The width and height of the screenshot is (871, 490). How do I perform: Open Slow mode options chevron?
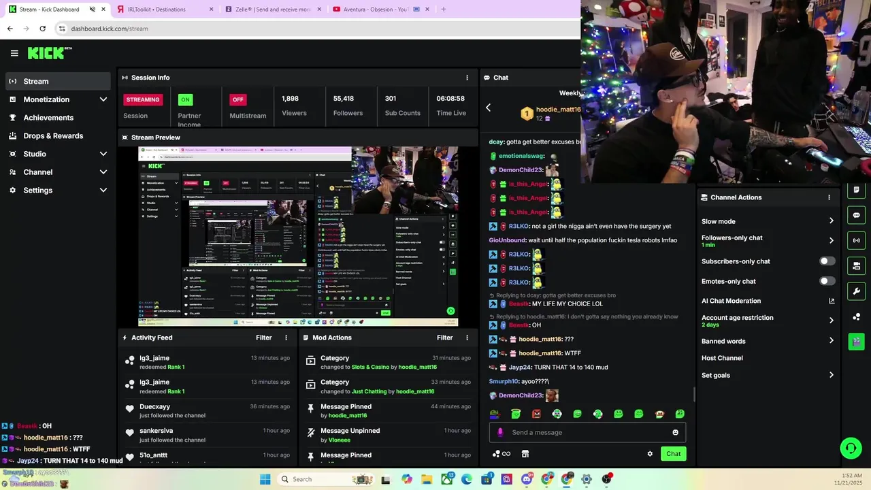click(x=831, y=221)
